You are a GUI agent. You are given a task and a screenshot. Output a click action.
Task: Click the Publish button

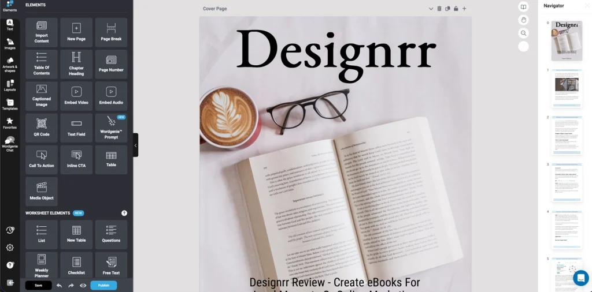coord(103,285)
